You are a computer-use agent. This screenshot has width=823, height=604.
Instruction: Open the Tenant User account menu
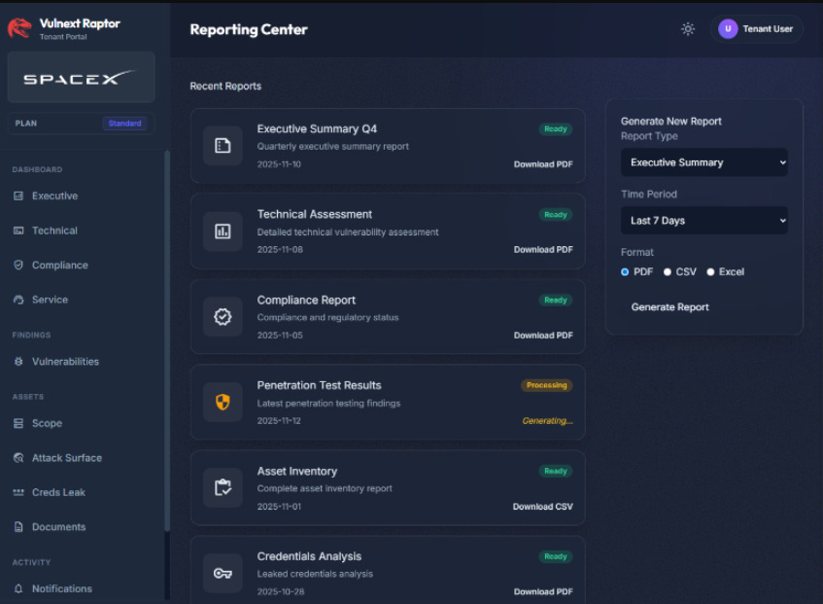(x=756, y=29)
